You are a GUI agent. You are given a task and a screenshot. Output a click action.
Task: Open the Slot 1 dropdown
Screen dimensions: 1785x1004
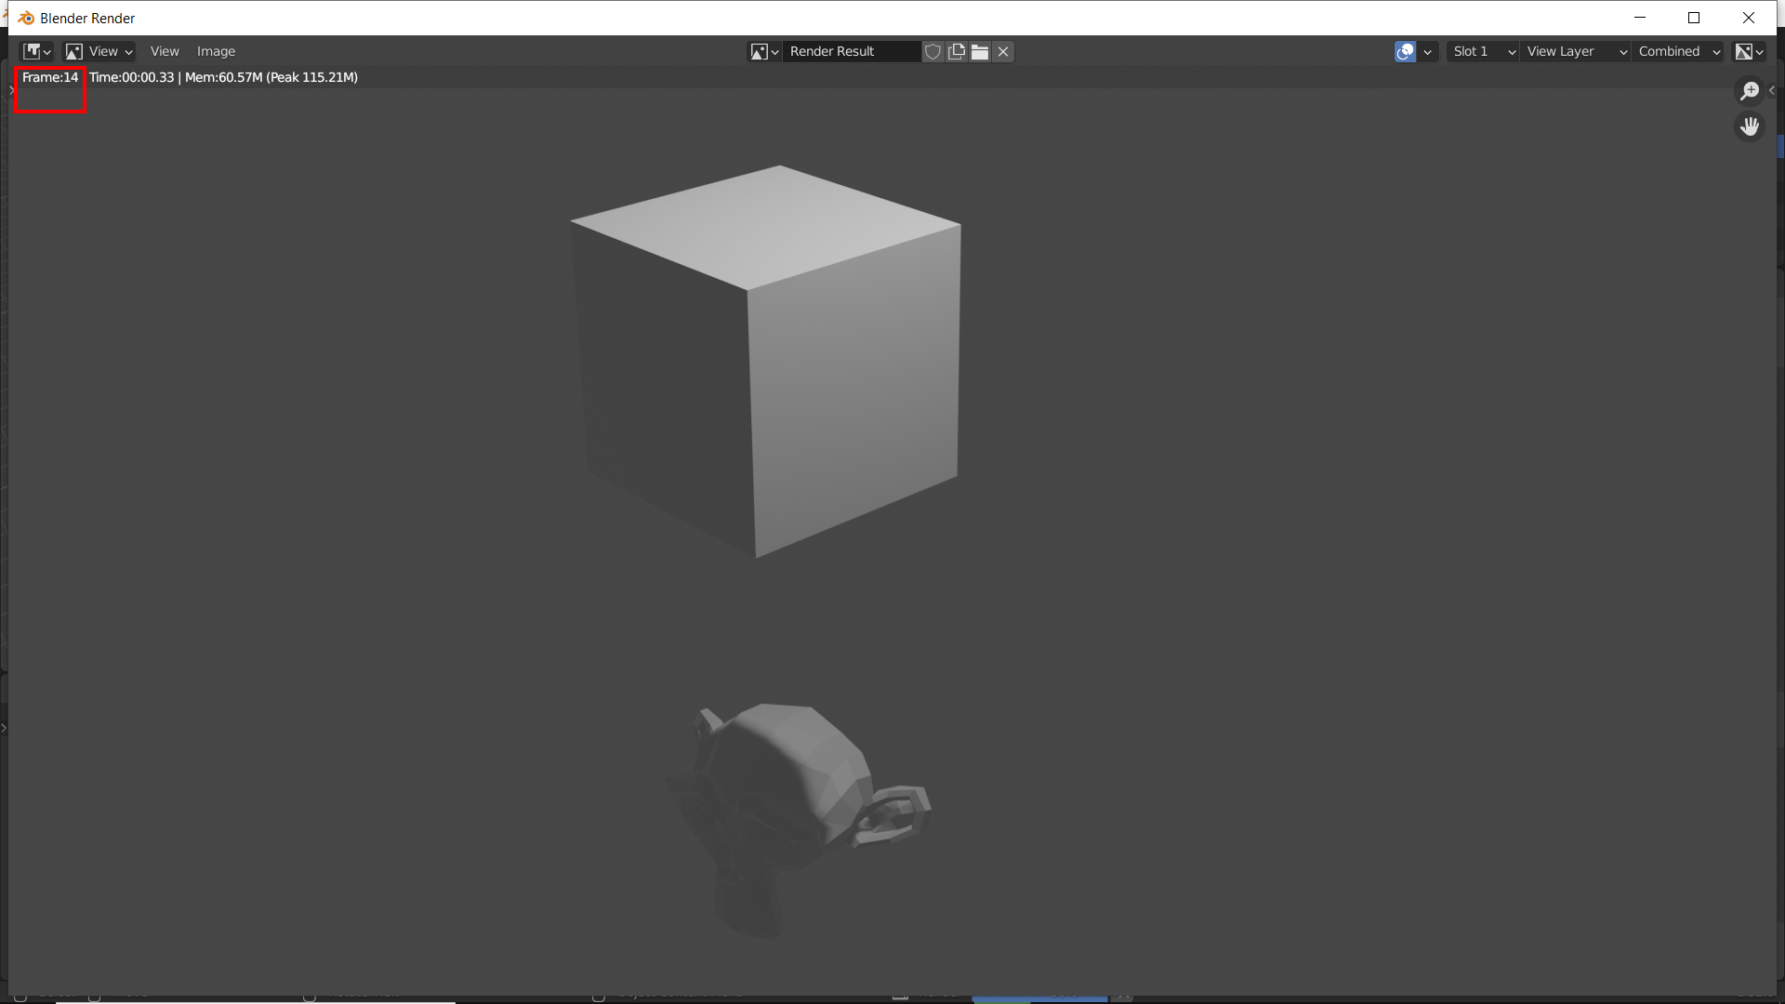tap(1483, 51)
